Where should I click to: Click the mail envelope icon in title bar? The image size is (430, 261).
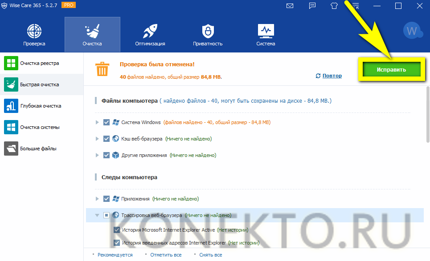[x=290, y=6]
